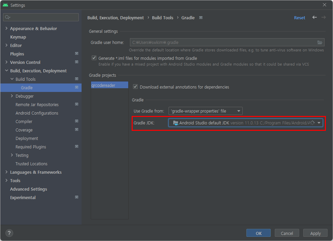
Task: Click the project icon next to Experimental
Action: coord(77,197)
